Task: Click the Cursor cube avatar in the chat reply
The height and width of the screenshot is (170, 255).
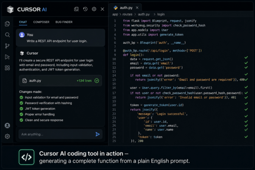Action: (x=22, y=53)
